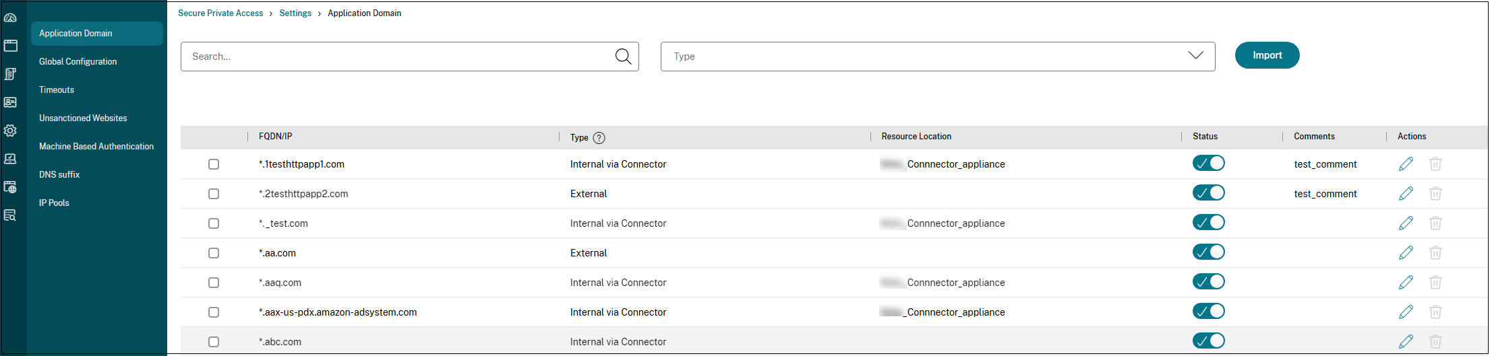Disable the status toggle for *._test.com

point(1208,223)
